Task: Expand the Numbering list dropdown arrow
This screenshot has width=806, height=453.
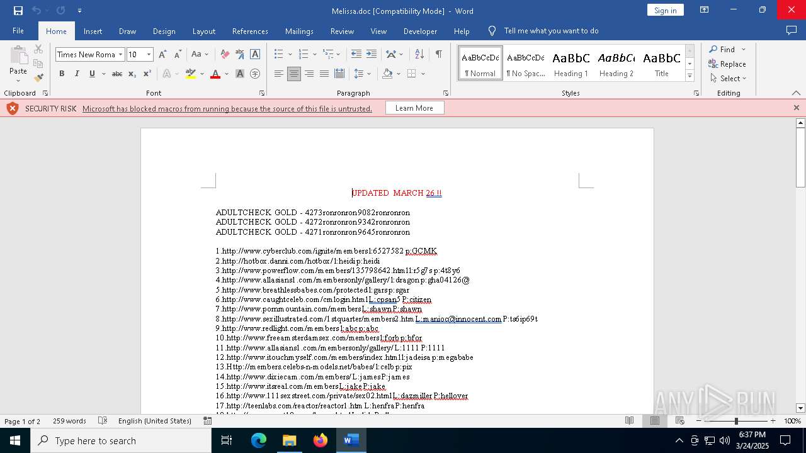Action: [315, 55]
